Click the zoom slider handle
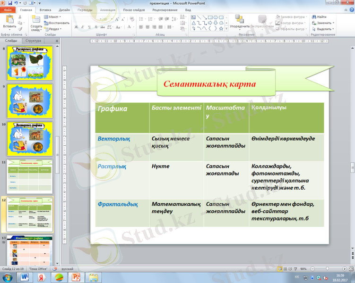Screen dimensions: 355x283 pyautogui.click(x=328, y=268)
